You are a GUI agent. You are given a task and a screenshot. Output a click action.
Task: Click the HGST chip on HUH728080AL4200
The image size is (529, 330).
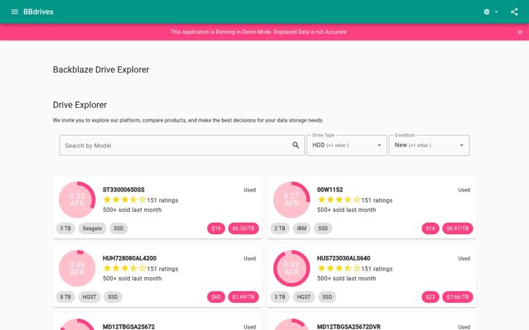coord(90,297)
